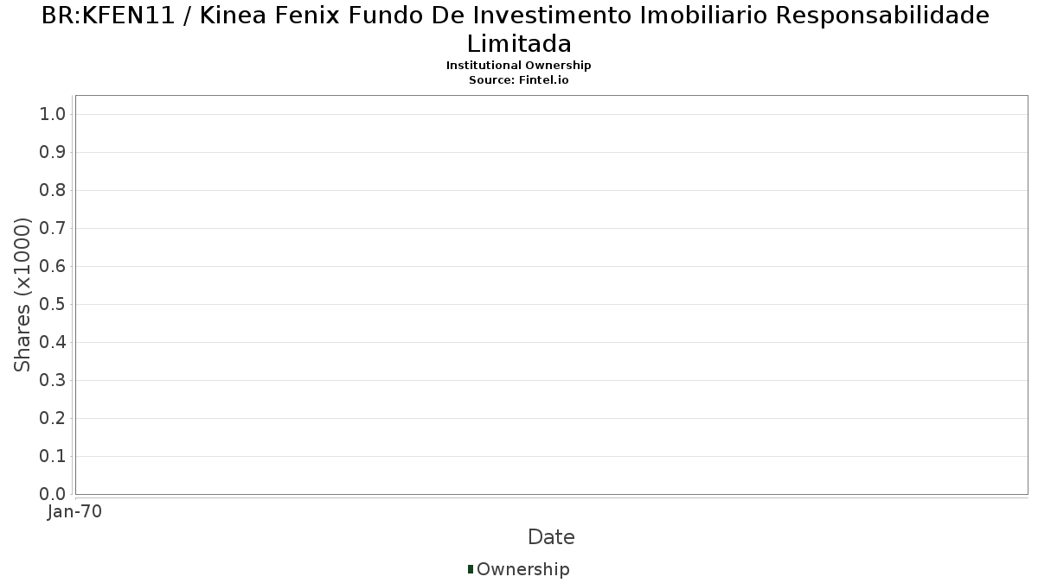This screenshot has height=583, width=1038.
Task: Click the 0.6 y-axis tick label
Action: [x=53, y=266]
